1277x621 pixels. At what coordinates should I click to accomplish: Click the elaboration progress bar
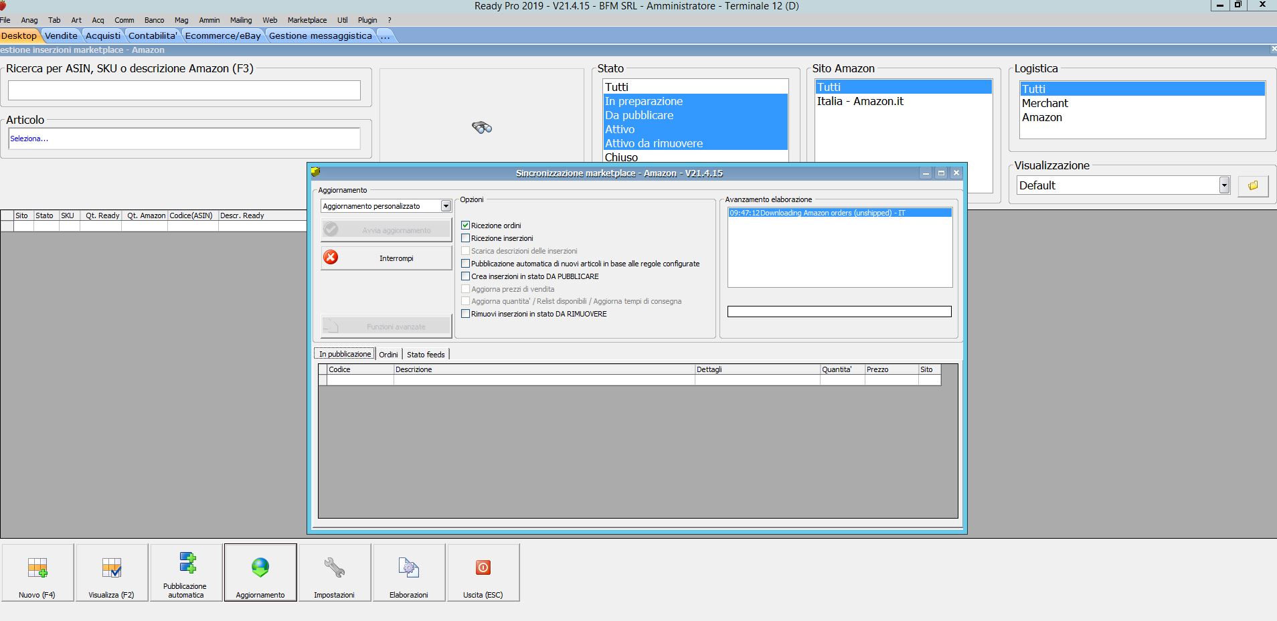coord(839,312)
